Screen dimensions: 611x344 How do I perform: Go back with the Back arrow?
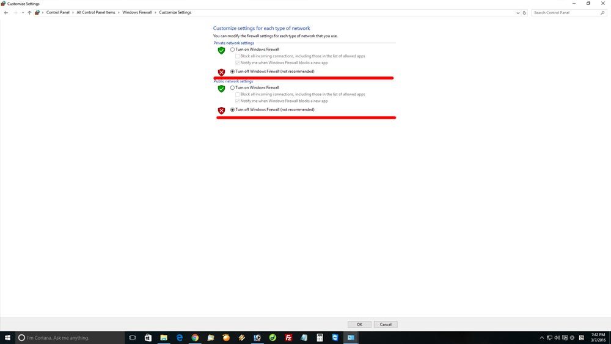point(6,13)
